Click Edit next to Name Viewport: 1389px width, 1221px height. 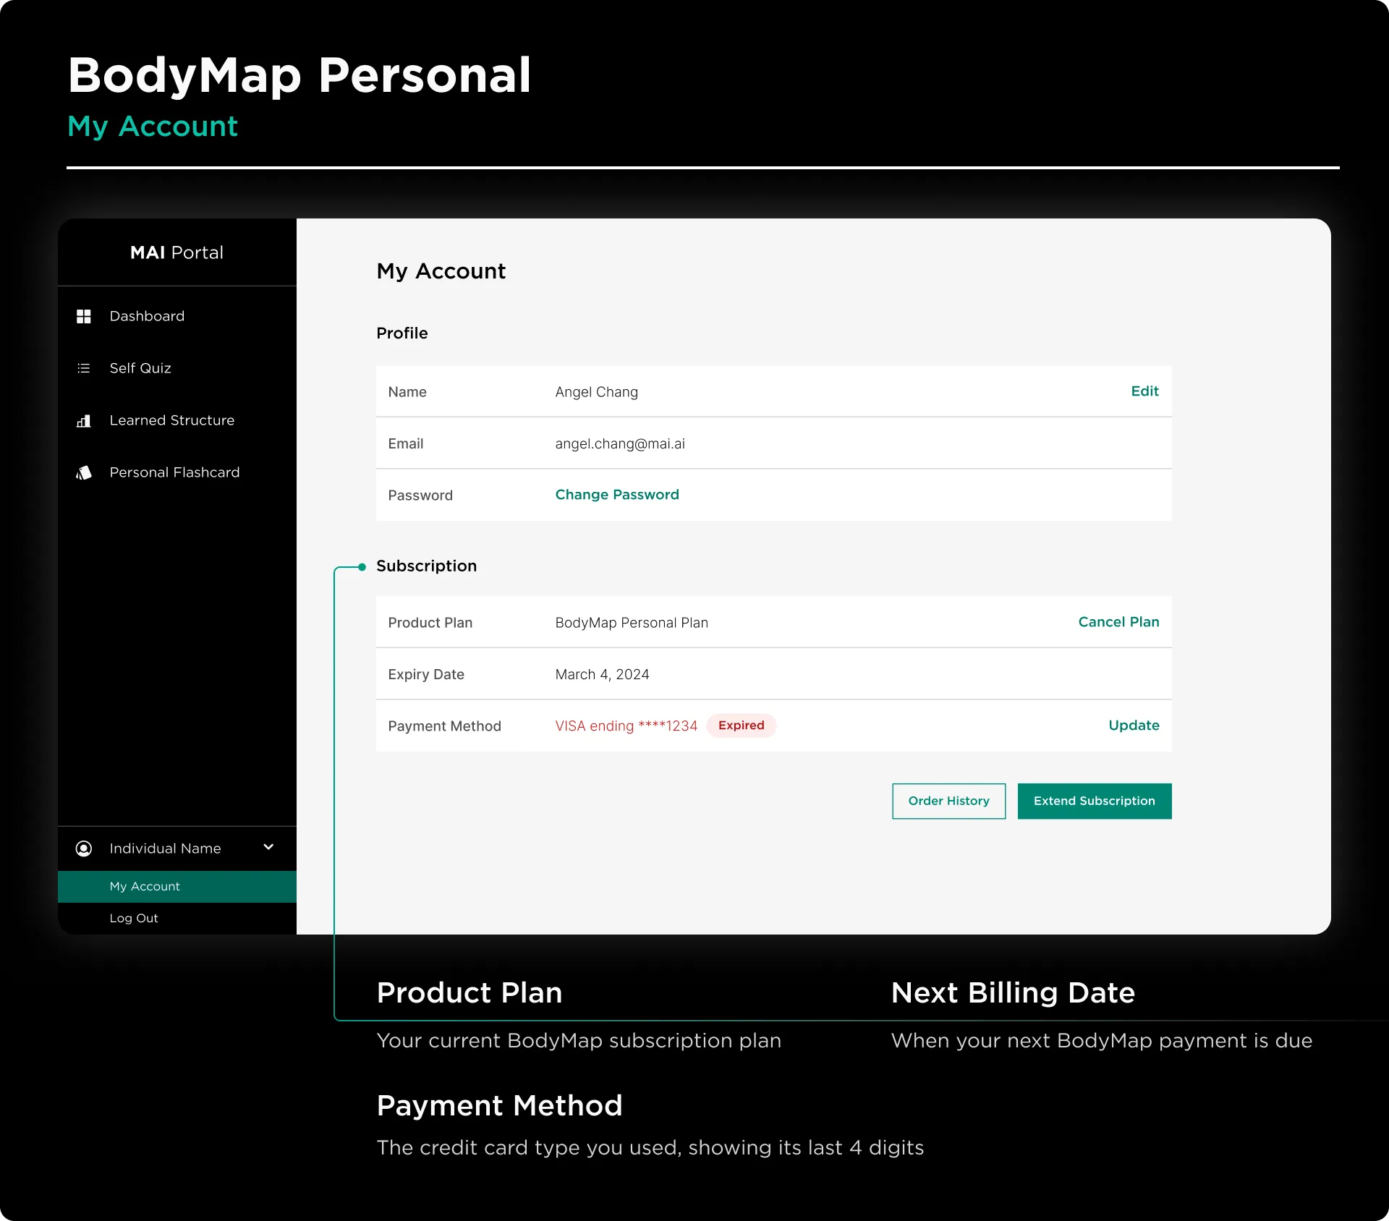pos(1144,391)
